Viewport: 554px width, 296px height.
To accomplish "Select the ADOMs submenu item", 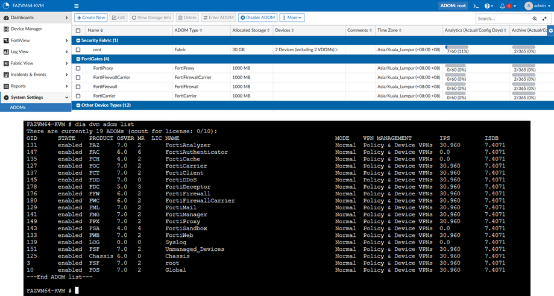I will coord(36,107).
